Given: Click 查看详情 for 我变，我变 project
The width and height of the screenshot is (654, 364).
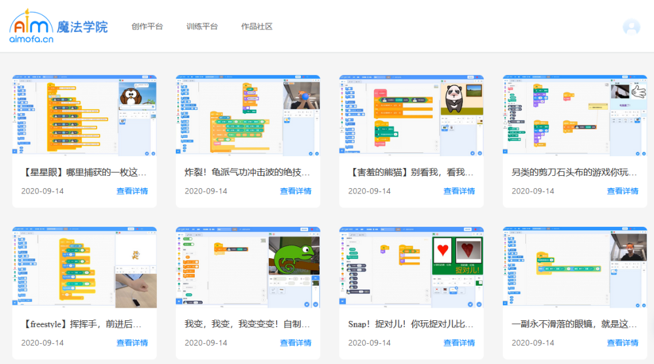Looking at the screenshot, I should pos(296,342).
